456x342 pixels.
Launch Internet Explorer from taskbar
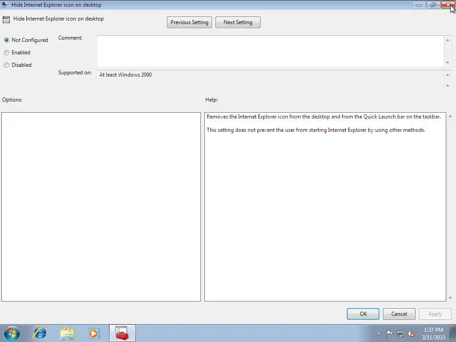(x=40, y=333)
